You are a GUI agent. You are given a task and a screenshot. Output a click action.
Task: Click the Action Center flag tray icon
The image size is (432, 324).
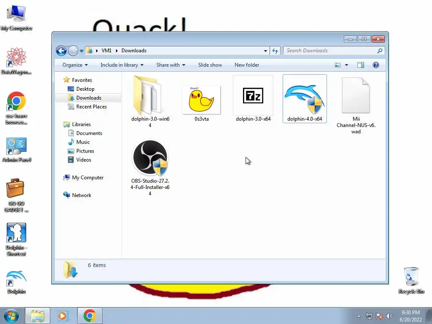(x=379, y=316)
